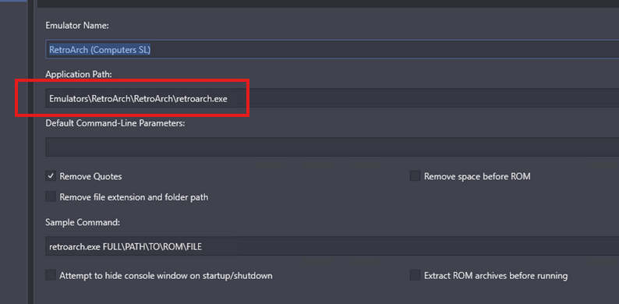The width and height of the screenshot is (619, 304).
Task: Click the Application Path text field
Action: (x=332, y=98)
